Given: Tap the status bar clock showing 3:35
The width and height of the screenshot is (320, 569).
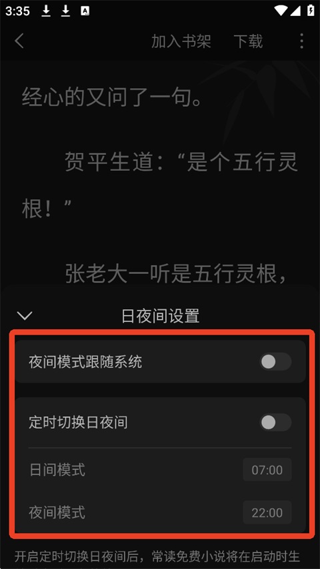Looking at the screenshot, I should [17, 11].
